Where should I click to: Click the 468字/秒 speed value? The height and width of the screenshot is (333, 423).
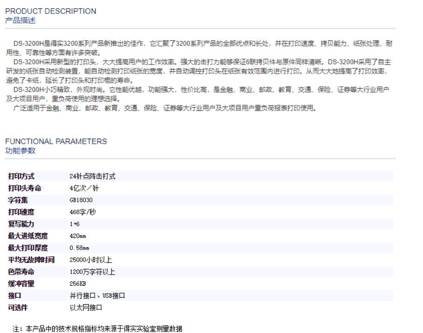click(x=83, y=212)
